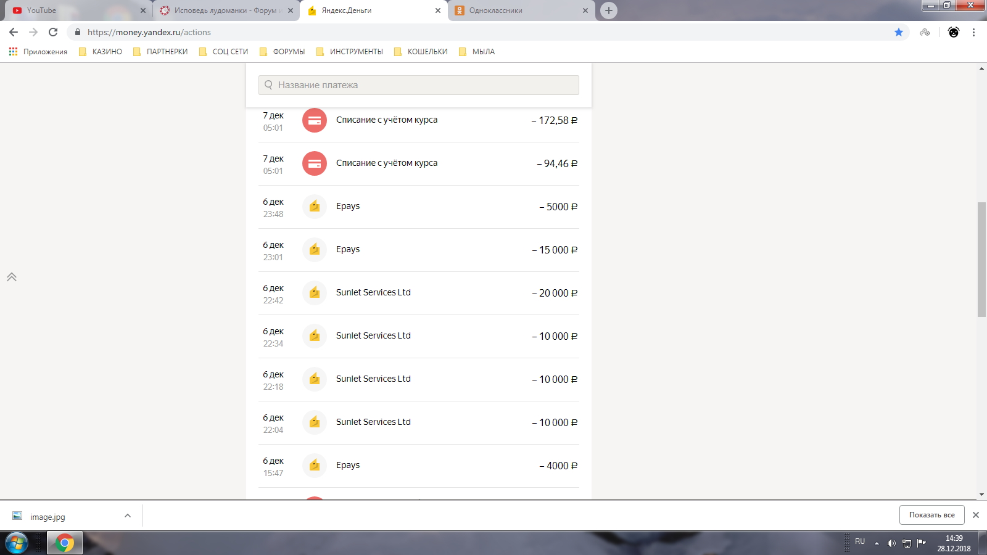This screenshot has height=555, width=987.
Task: Open the Sunlet Services Ltd 20 000 ₽ payment
Action: coord(418,293)
